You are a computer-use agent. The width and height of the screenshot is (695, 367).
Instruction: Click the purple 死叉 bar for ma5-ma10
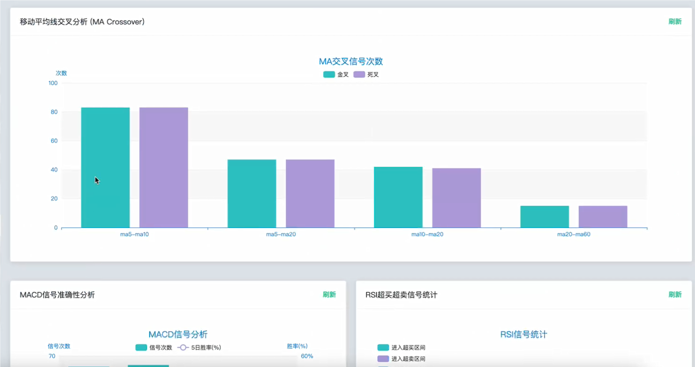click(x=164, y=168)
